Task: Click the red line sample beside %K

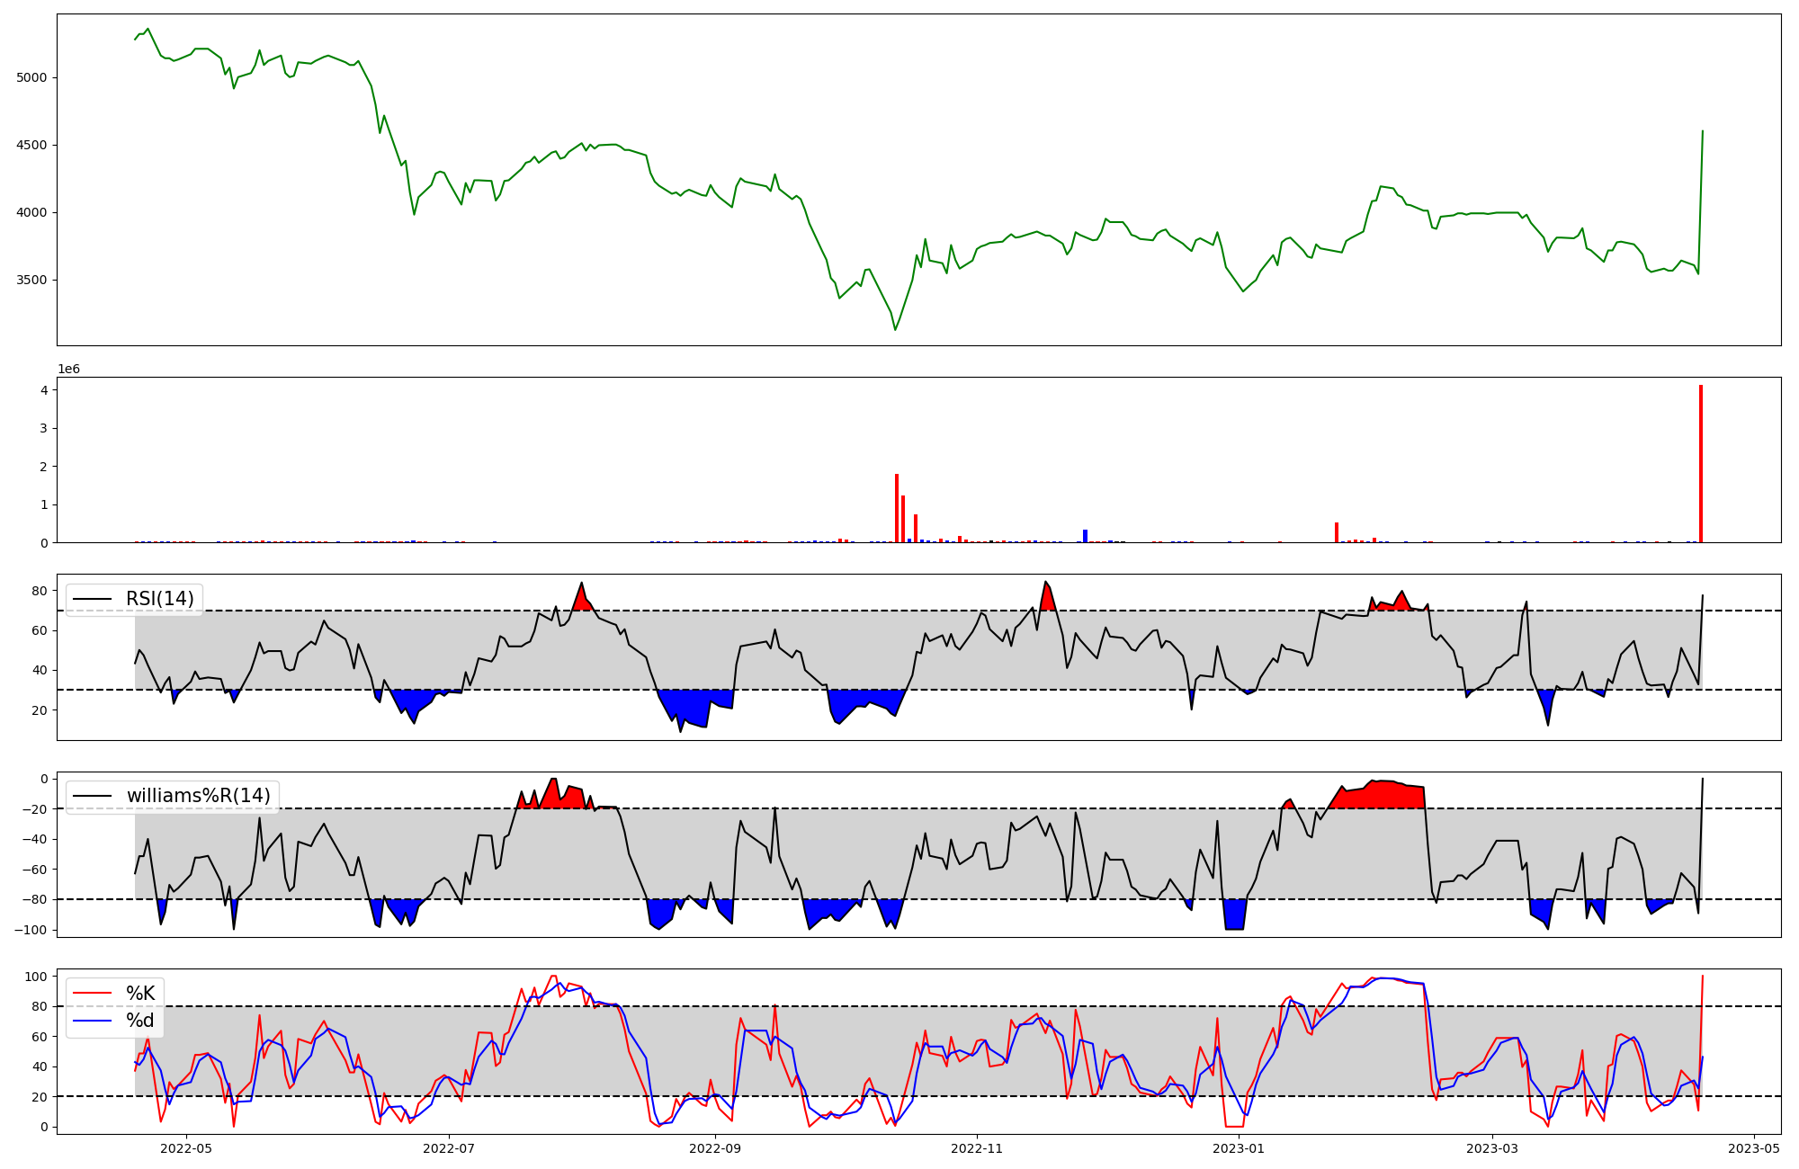Action: point(92,994)
